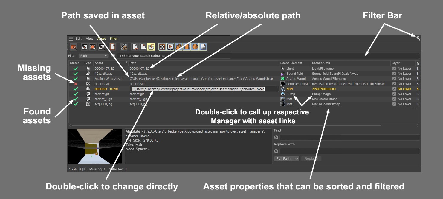Click the search string input field
The image size is (443, 199).
pyautogui.click(x=268, y=56)
